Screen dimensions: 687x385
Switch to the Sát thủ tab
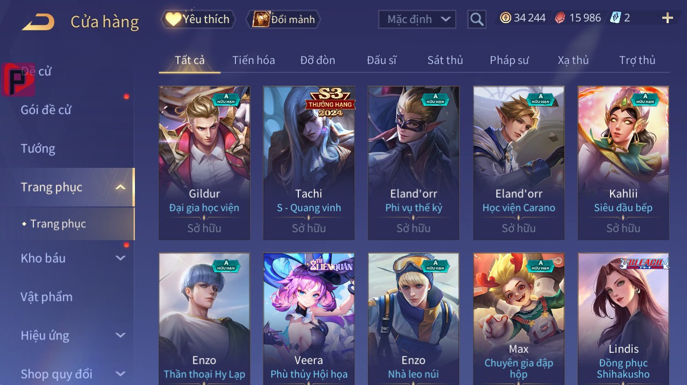[445, 60]
